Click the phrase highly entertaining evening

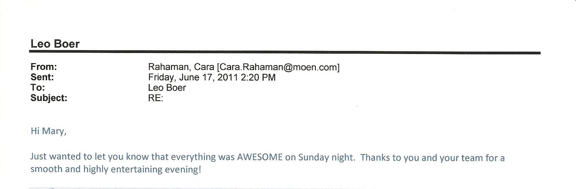(x=142, y=169)
